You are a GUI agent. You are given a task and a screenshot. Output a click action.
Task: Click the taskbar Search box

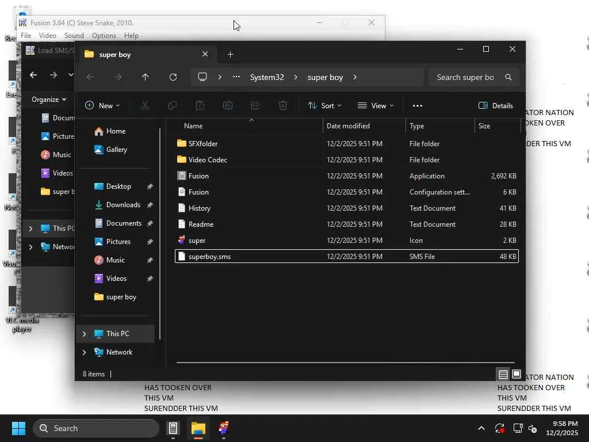point(96,428)
